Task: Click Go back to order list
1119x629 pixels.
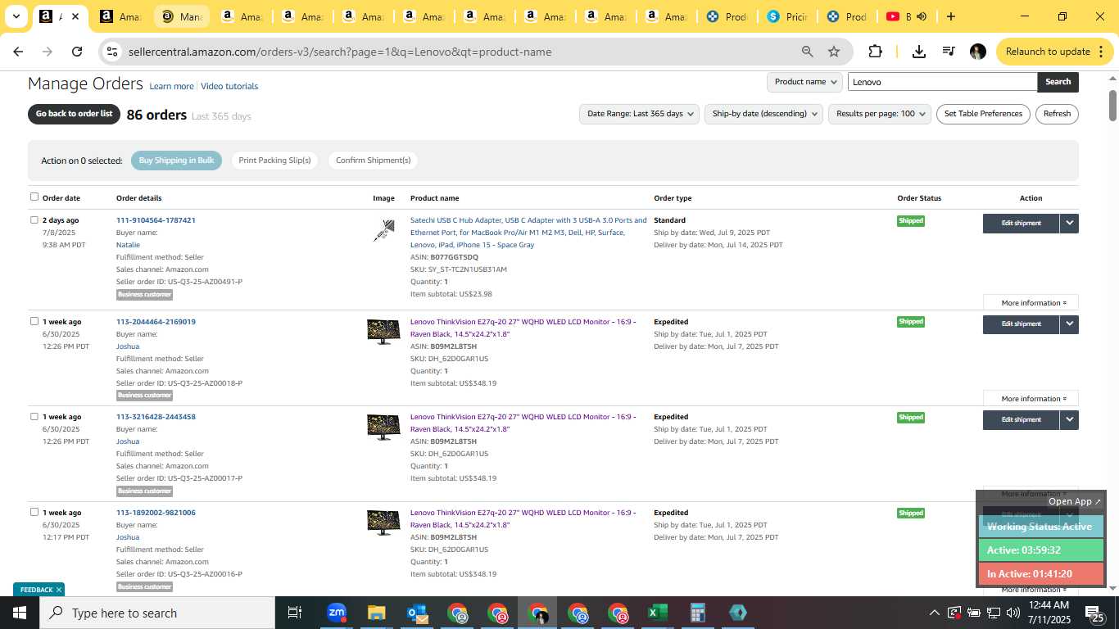Action: coord(74,114)
